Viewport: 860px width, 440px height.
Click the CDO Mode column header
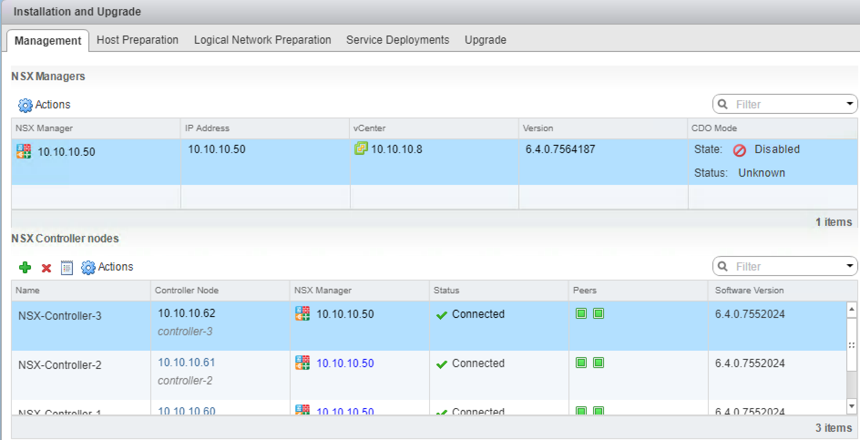773,128
